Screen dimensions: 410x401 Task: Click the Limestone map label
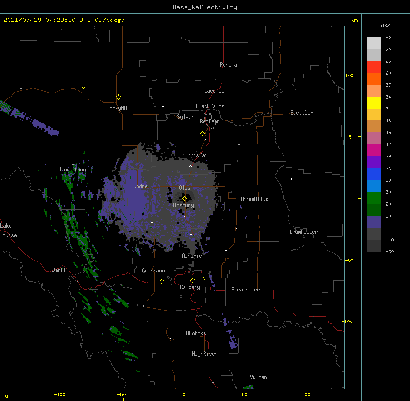[x=73, y=170]
